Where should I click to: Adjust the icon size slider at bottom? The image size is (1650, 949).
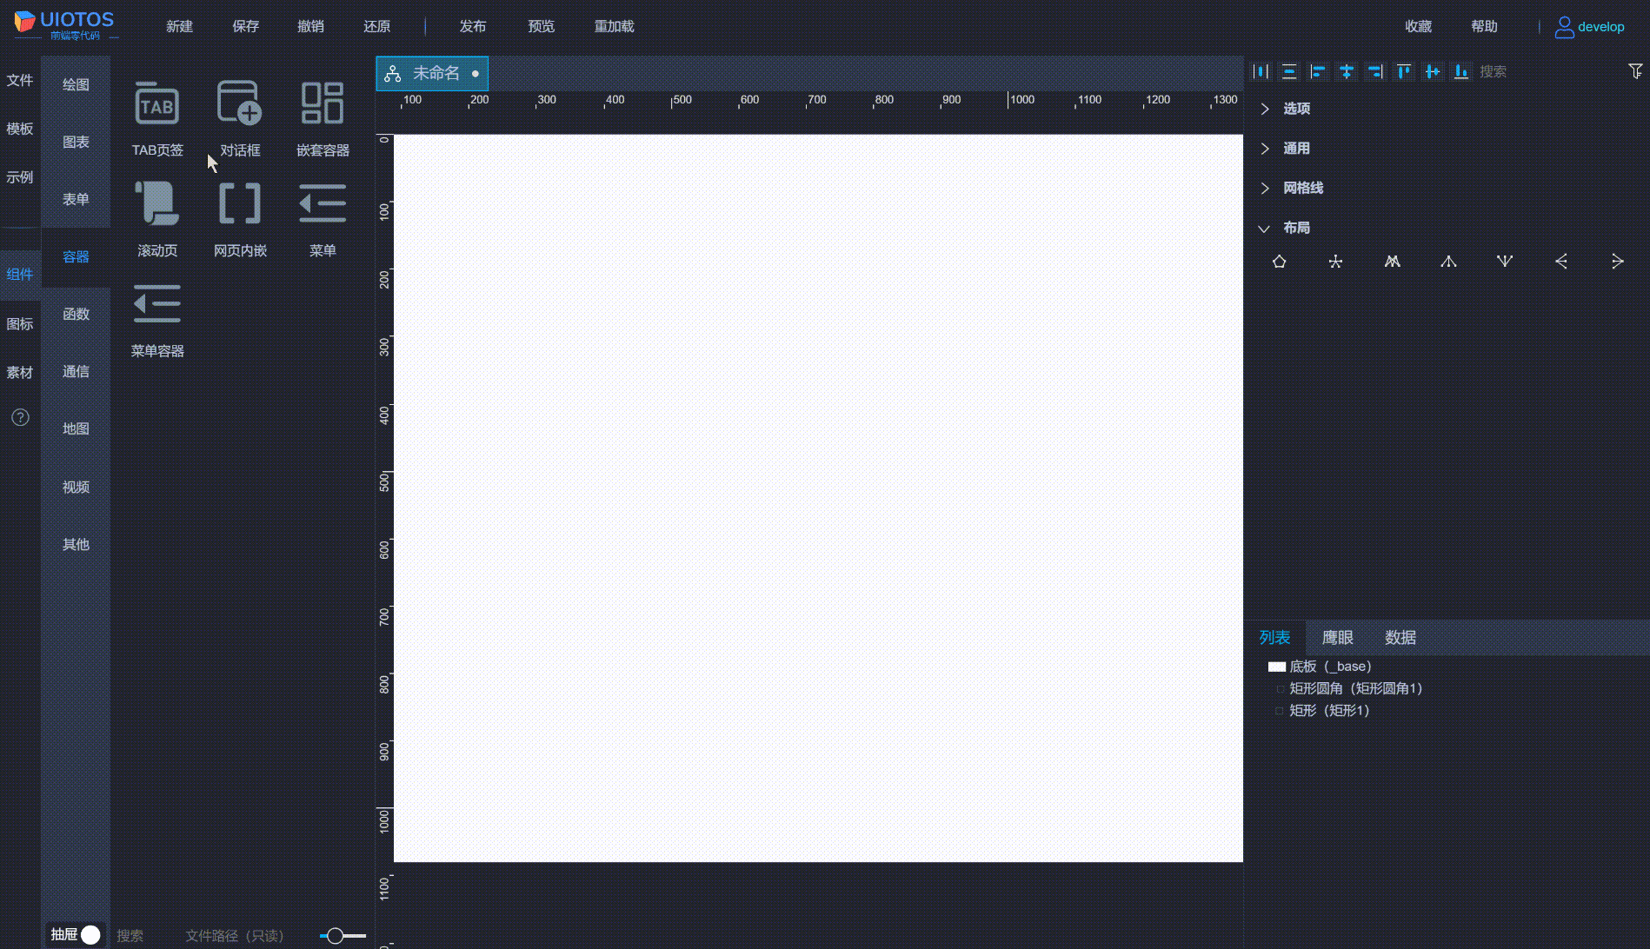pyautogui.click(x=336, y=936)
